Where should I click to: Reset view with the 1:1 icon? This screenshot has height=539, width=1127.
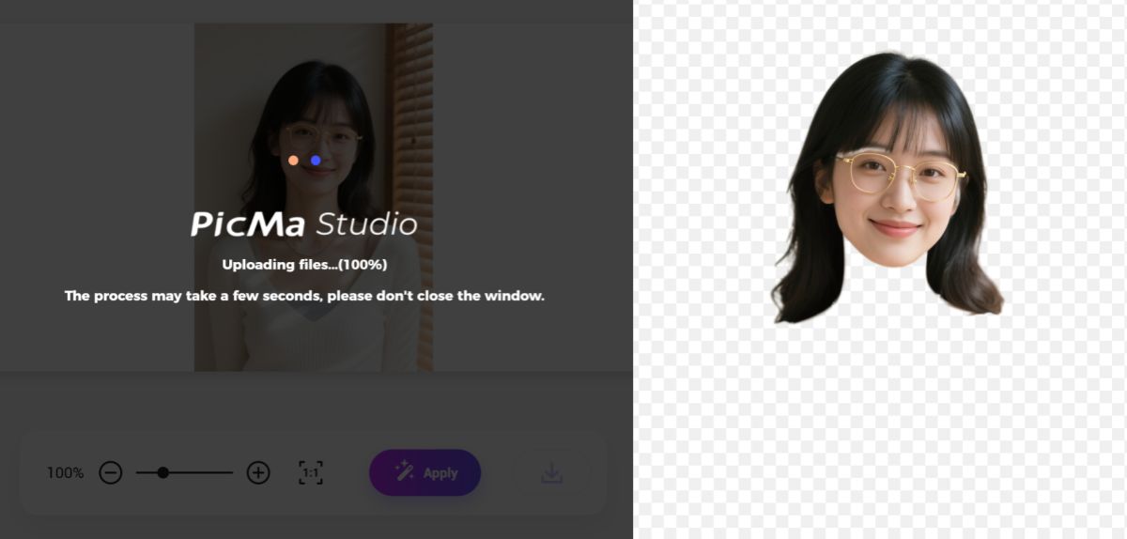tap(311, 473)
